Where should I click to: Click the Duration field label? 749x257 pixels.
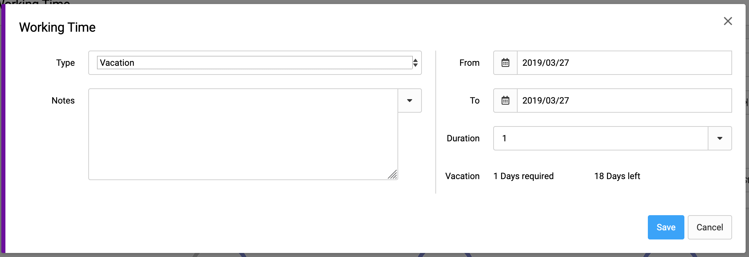coord(463,138)
